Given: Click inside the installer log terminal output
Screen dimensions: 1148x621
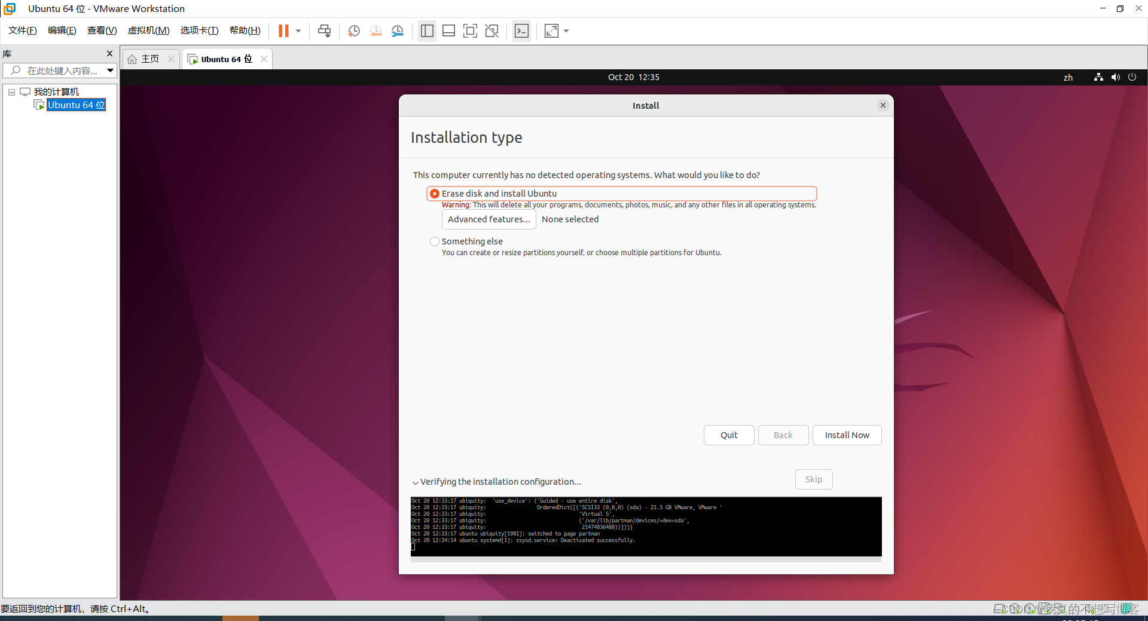Looking at the screenshot, I should coord(646,527).
